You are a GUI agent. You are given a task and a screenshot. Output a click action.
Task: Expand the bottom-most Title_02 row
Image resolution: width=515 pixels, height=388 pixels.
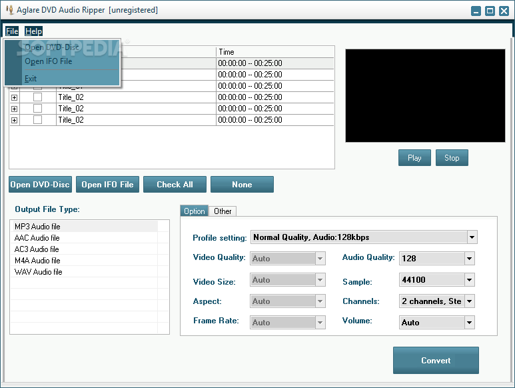tap(14, 120)
